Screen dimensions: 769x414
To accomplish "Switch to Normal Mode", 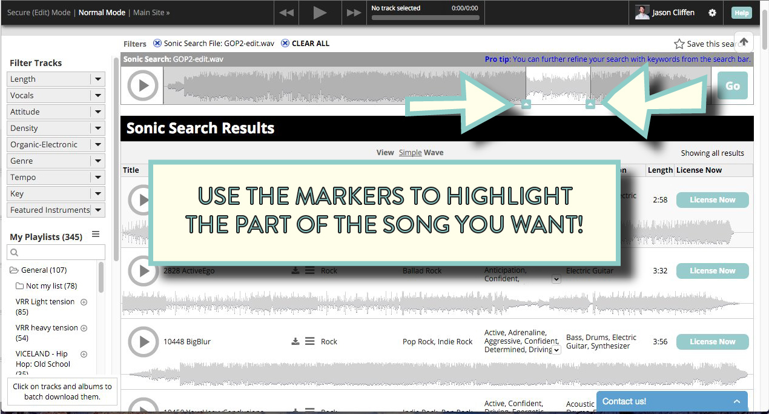I will pyautogui.click(x=102, y=12).
